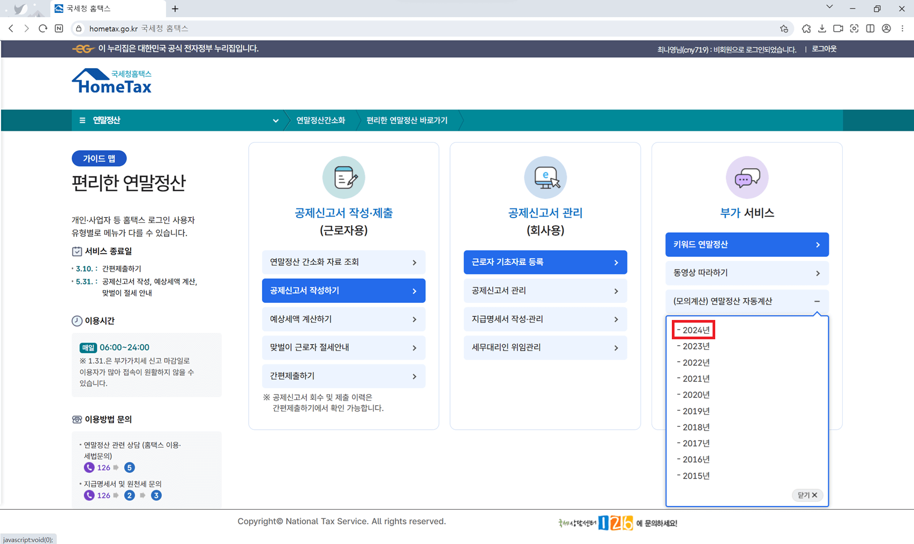Collapse the (모의계산) 연말정산 자동계산 section

(817, 301)
